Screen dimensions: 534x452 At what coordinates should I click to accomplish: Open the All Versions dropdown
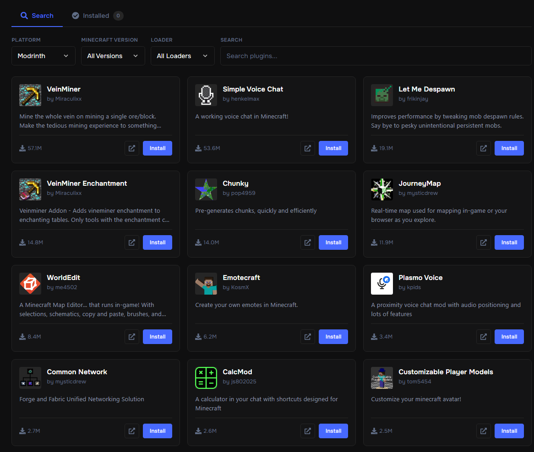click(x=113, y=56)
